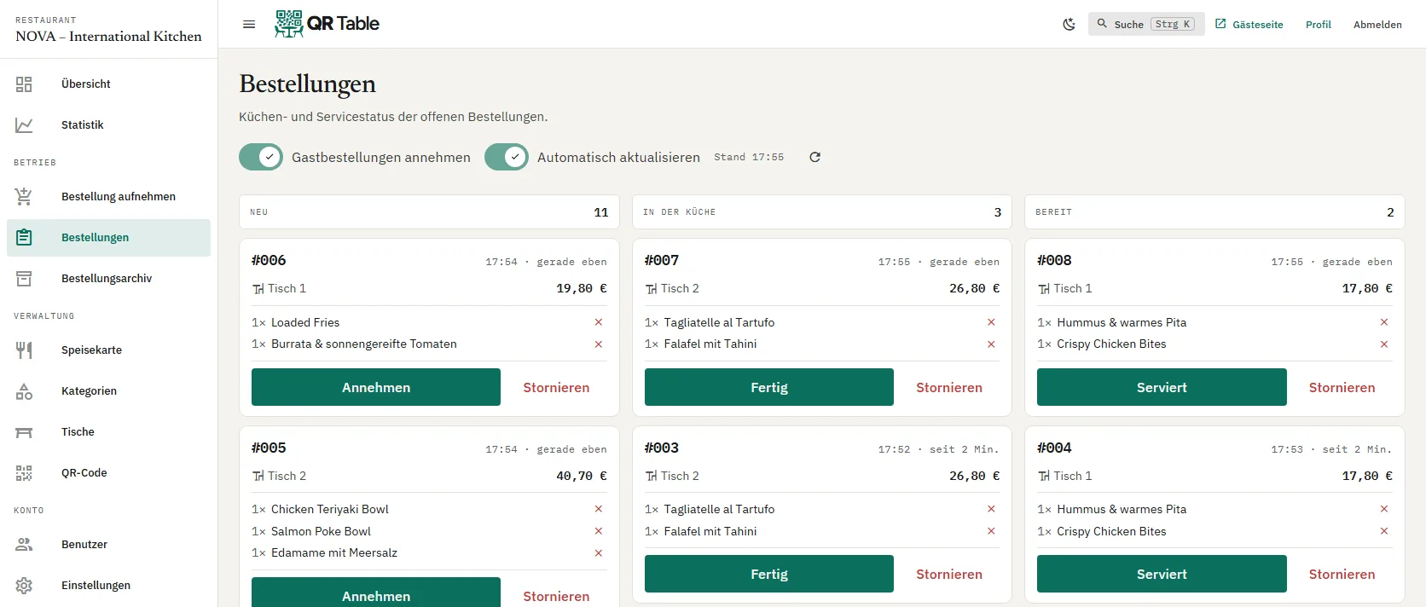This screenshot has height=607, width=1426.
Task: Open Bestellungsarchiv page
Action: pos(108,278)
